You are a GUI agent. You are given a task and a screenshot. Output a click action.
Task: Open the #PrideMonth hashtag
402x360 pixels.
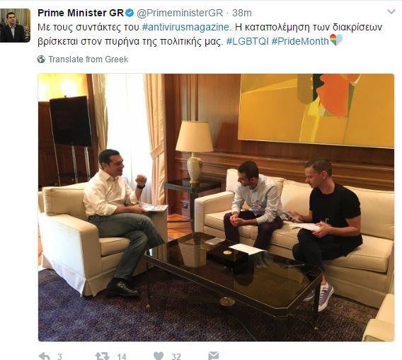click(x=300, y=41)
